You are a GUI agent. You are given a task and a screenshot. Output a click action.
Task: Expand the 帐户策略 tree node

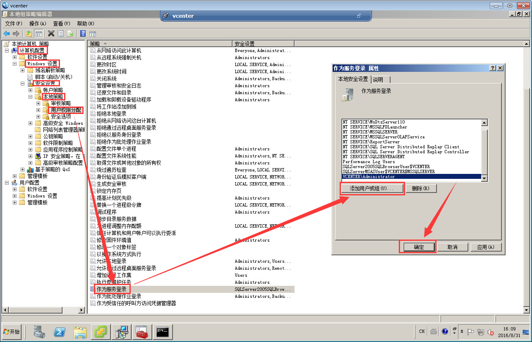[x=31, y=90]
